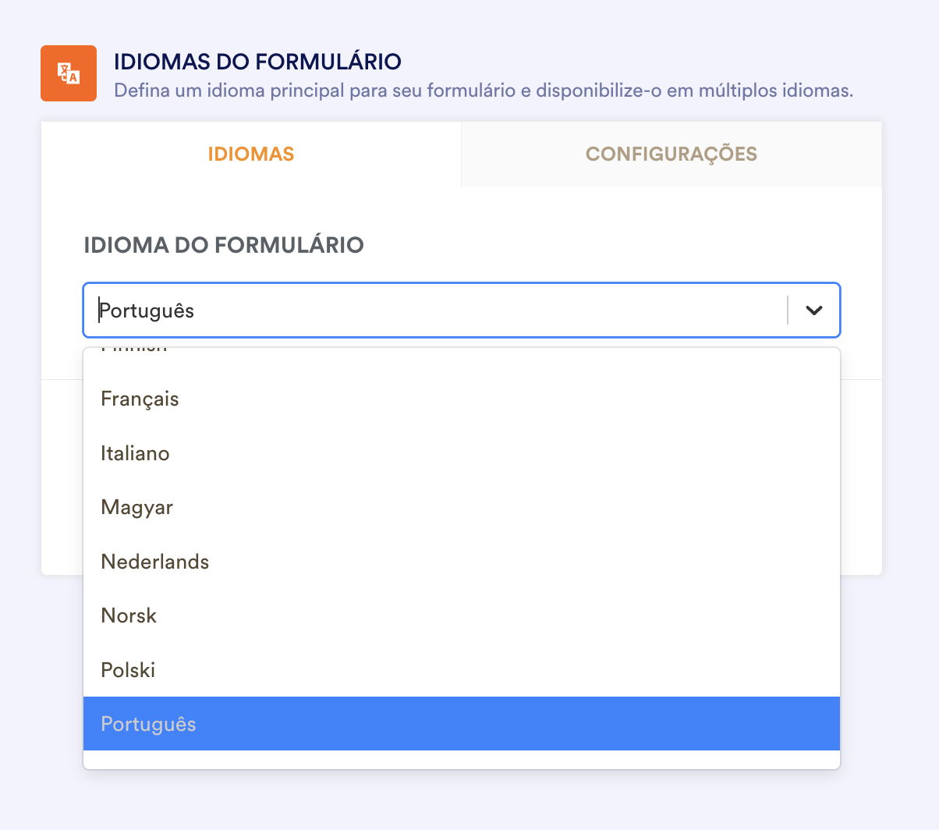Select Italiano from the language list
Screen dimensions: 939x830
[135, 452]
